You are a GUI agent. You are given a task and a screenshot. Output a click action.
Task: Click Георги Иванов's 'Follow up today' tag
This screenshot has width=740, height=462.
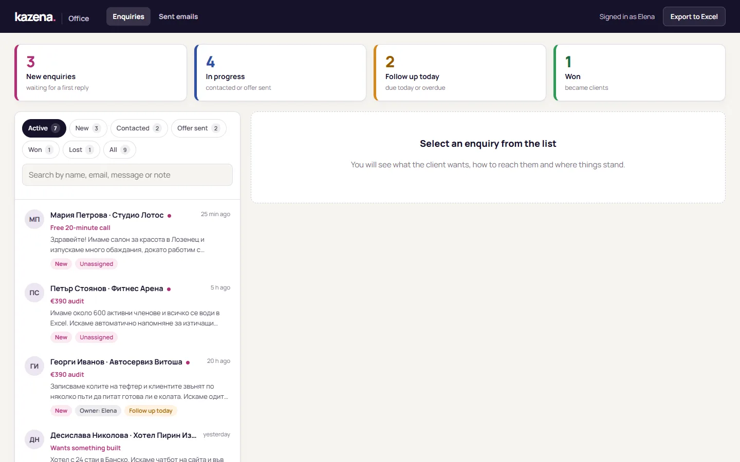coord(151,411)
